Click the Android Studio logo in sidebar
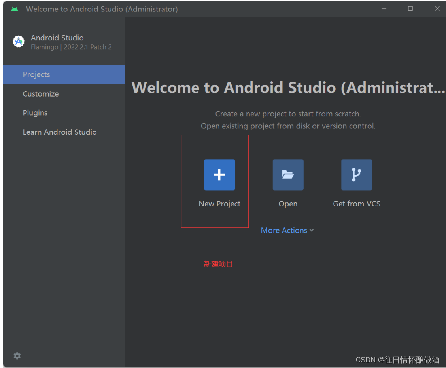Image resolution: width=446 pixels, height=368 pixels. pyautogui.click(x=19, y=42)
